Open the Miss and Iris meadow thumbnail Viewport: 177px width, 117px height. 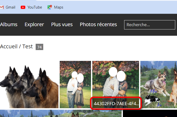[x=159, y=85]
